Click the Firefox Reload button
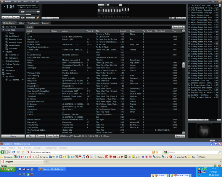This screenshot has width=222, height=177. pyautogui.click(x=14, y=152)
